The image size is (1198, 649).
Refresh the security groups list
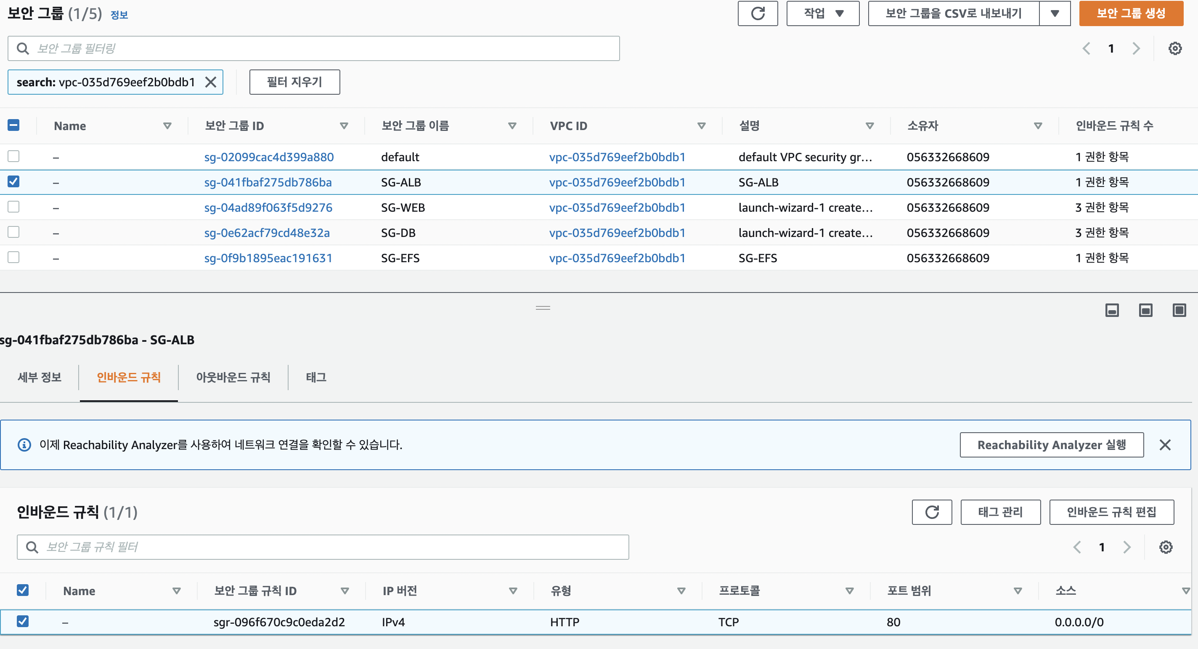click(757, 13)
